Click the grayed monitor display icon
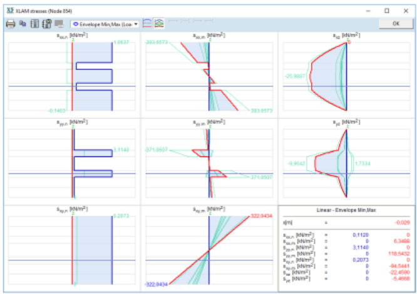Viewport: 417px width, 294px height. click(x=59, y=24)
